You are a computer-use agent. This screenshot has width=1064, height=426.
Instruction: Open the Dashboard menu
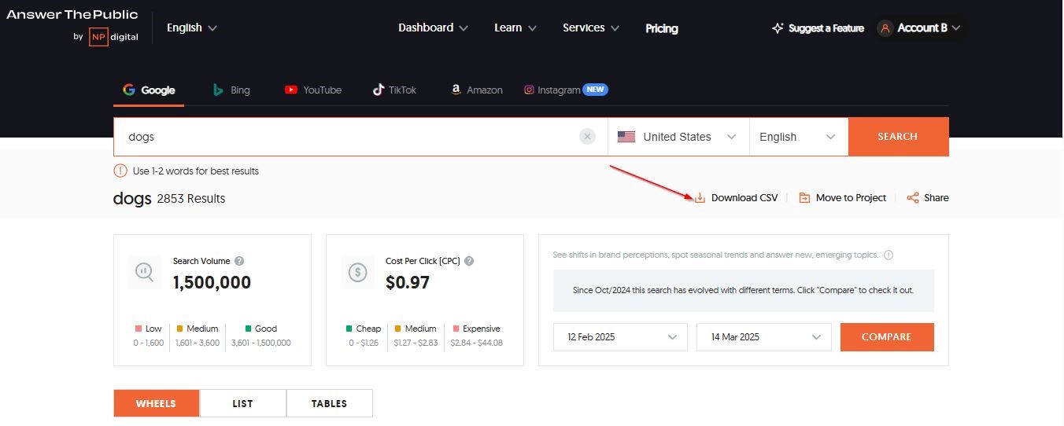(x=433, y=28)
